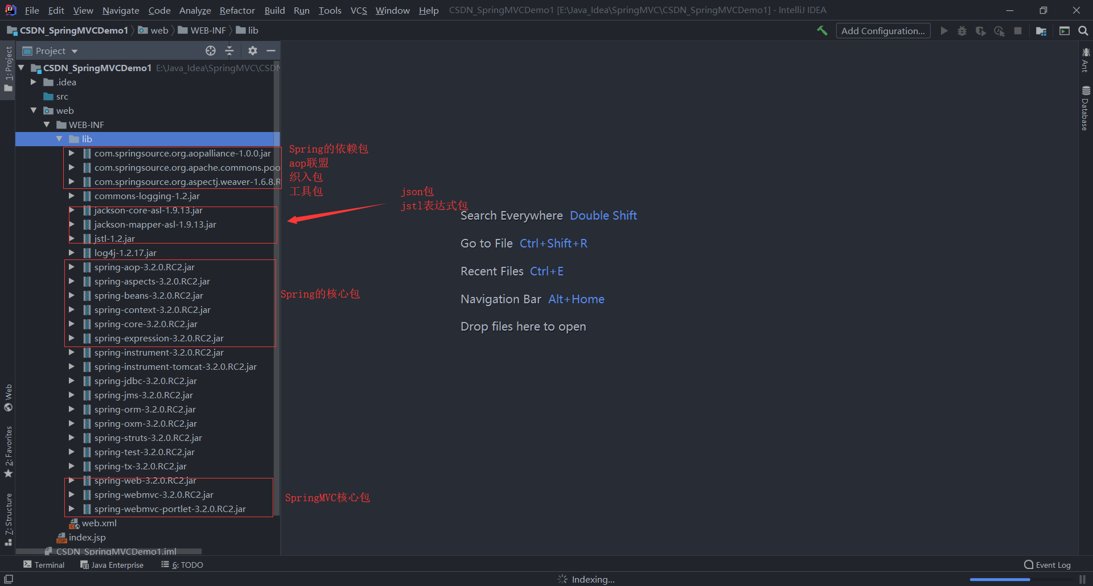Expand commons-logging-1.2.jar node
Viewport: 1093px width, 586px height.
tap(71, 196)
